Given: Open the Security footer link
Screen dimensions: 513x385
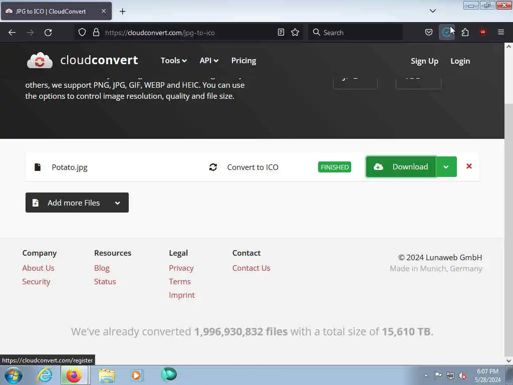Looking at the screenshot, I should [x=36, y=282].
